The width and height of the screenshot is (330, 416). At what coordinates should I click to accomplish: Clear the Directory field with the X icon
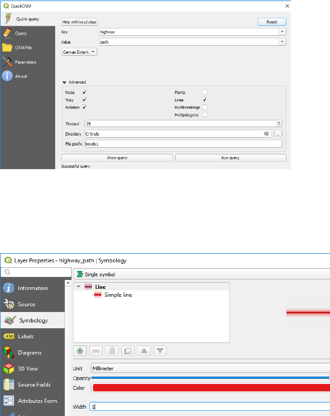266,134
